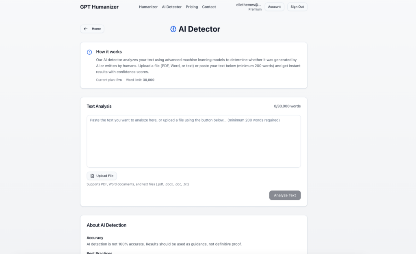Click the GPT Humanizer site logo

pos(99,6)
